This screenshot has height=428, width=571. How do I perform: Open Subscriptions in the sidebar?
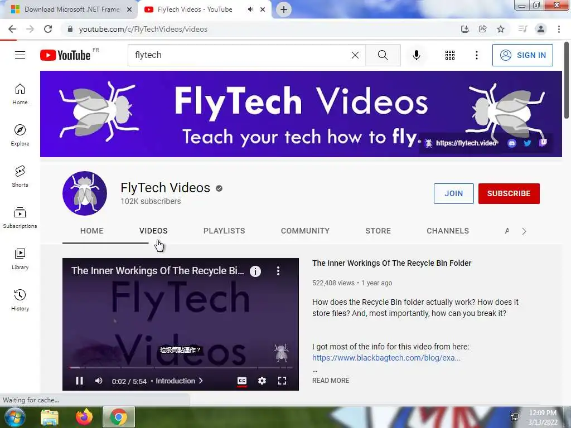point(20,218)
